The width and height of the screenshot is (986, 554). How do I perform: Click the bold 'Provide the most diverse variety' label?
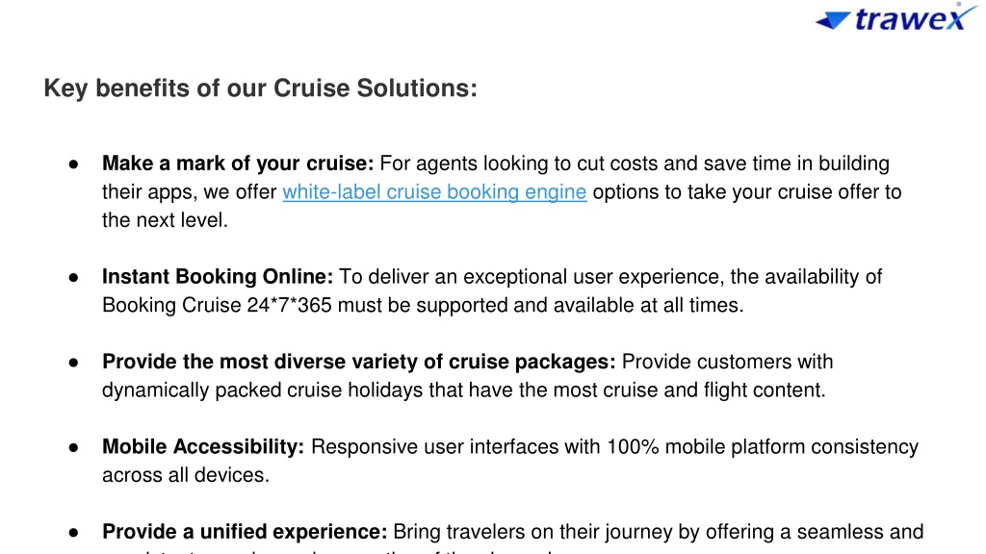pyautogui.click(x=358, y=362)
